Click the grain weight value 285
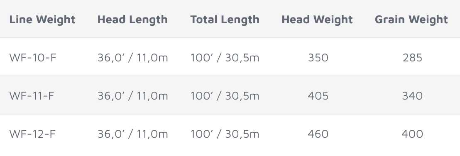 412,58
